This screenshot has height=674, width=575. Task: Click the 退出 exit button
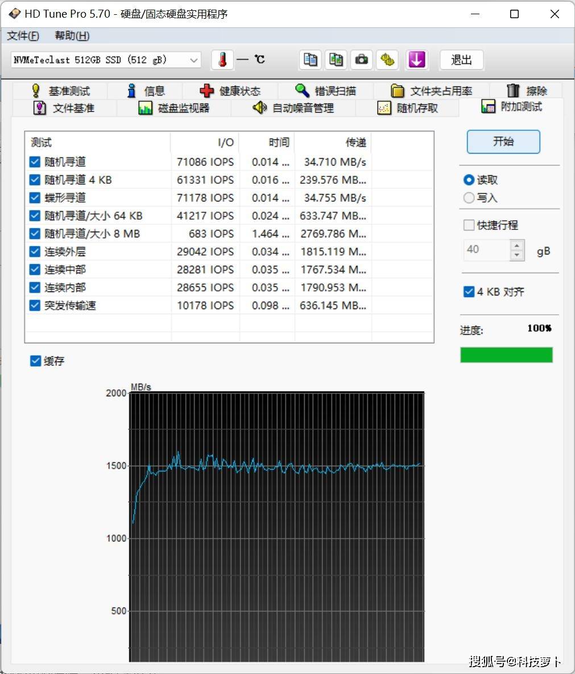point(462,60)
